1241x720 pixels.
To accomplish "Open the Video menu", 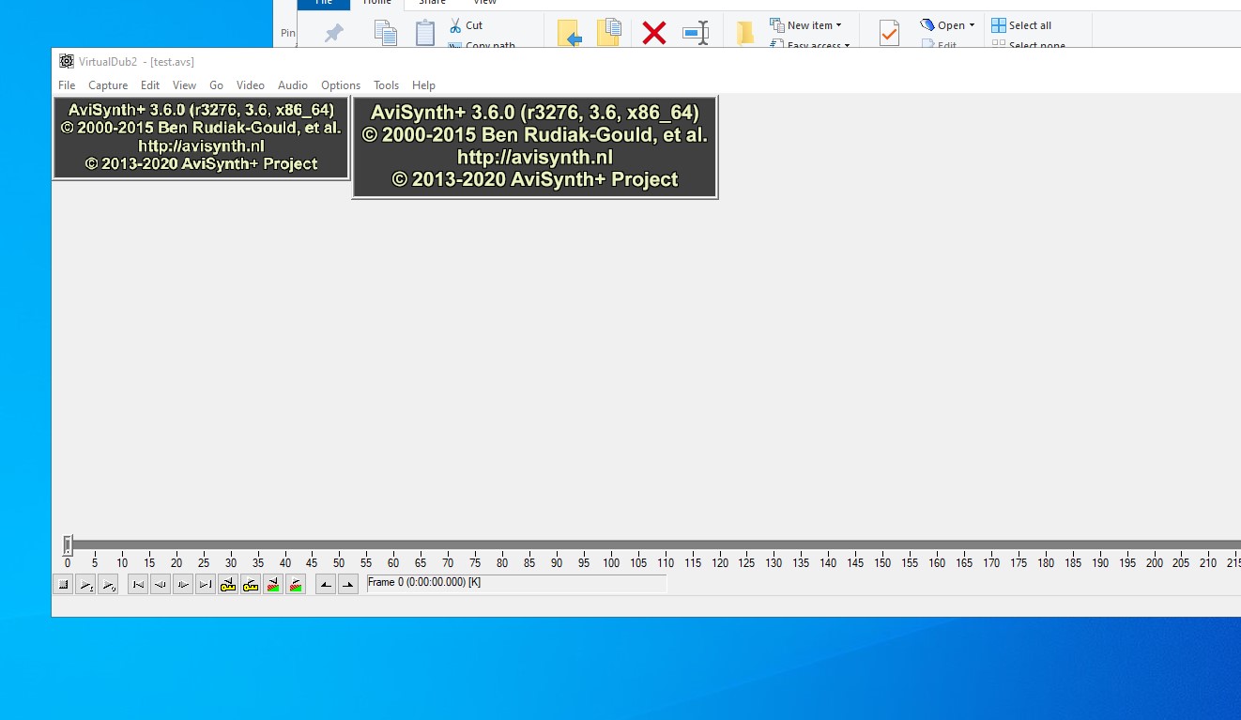I will [251, 85].
